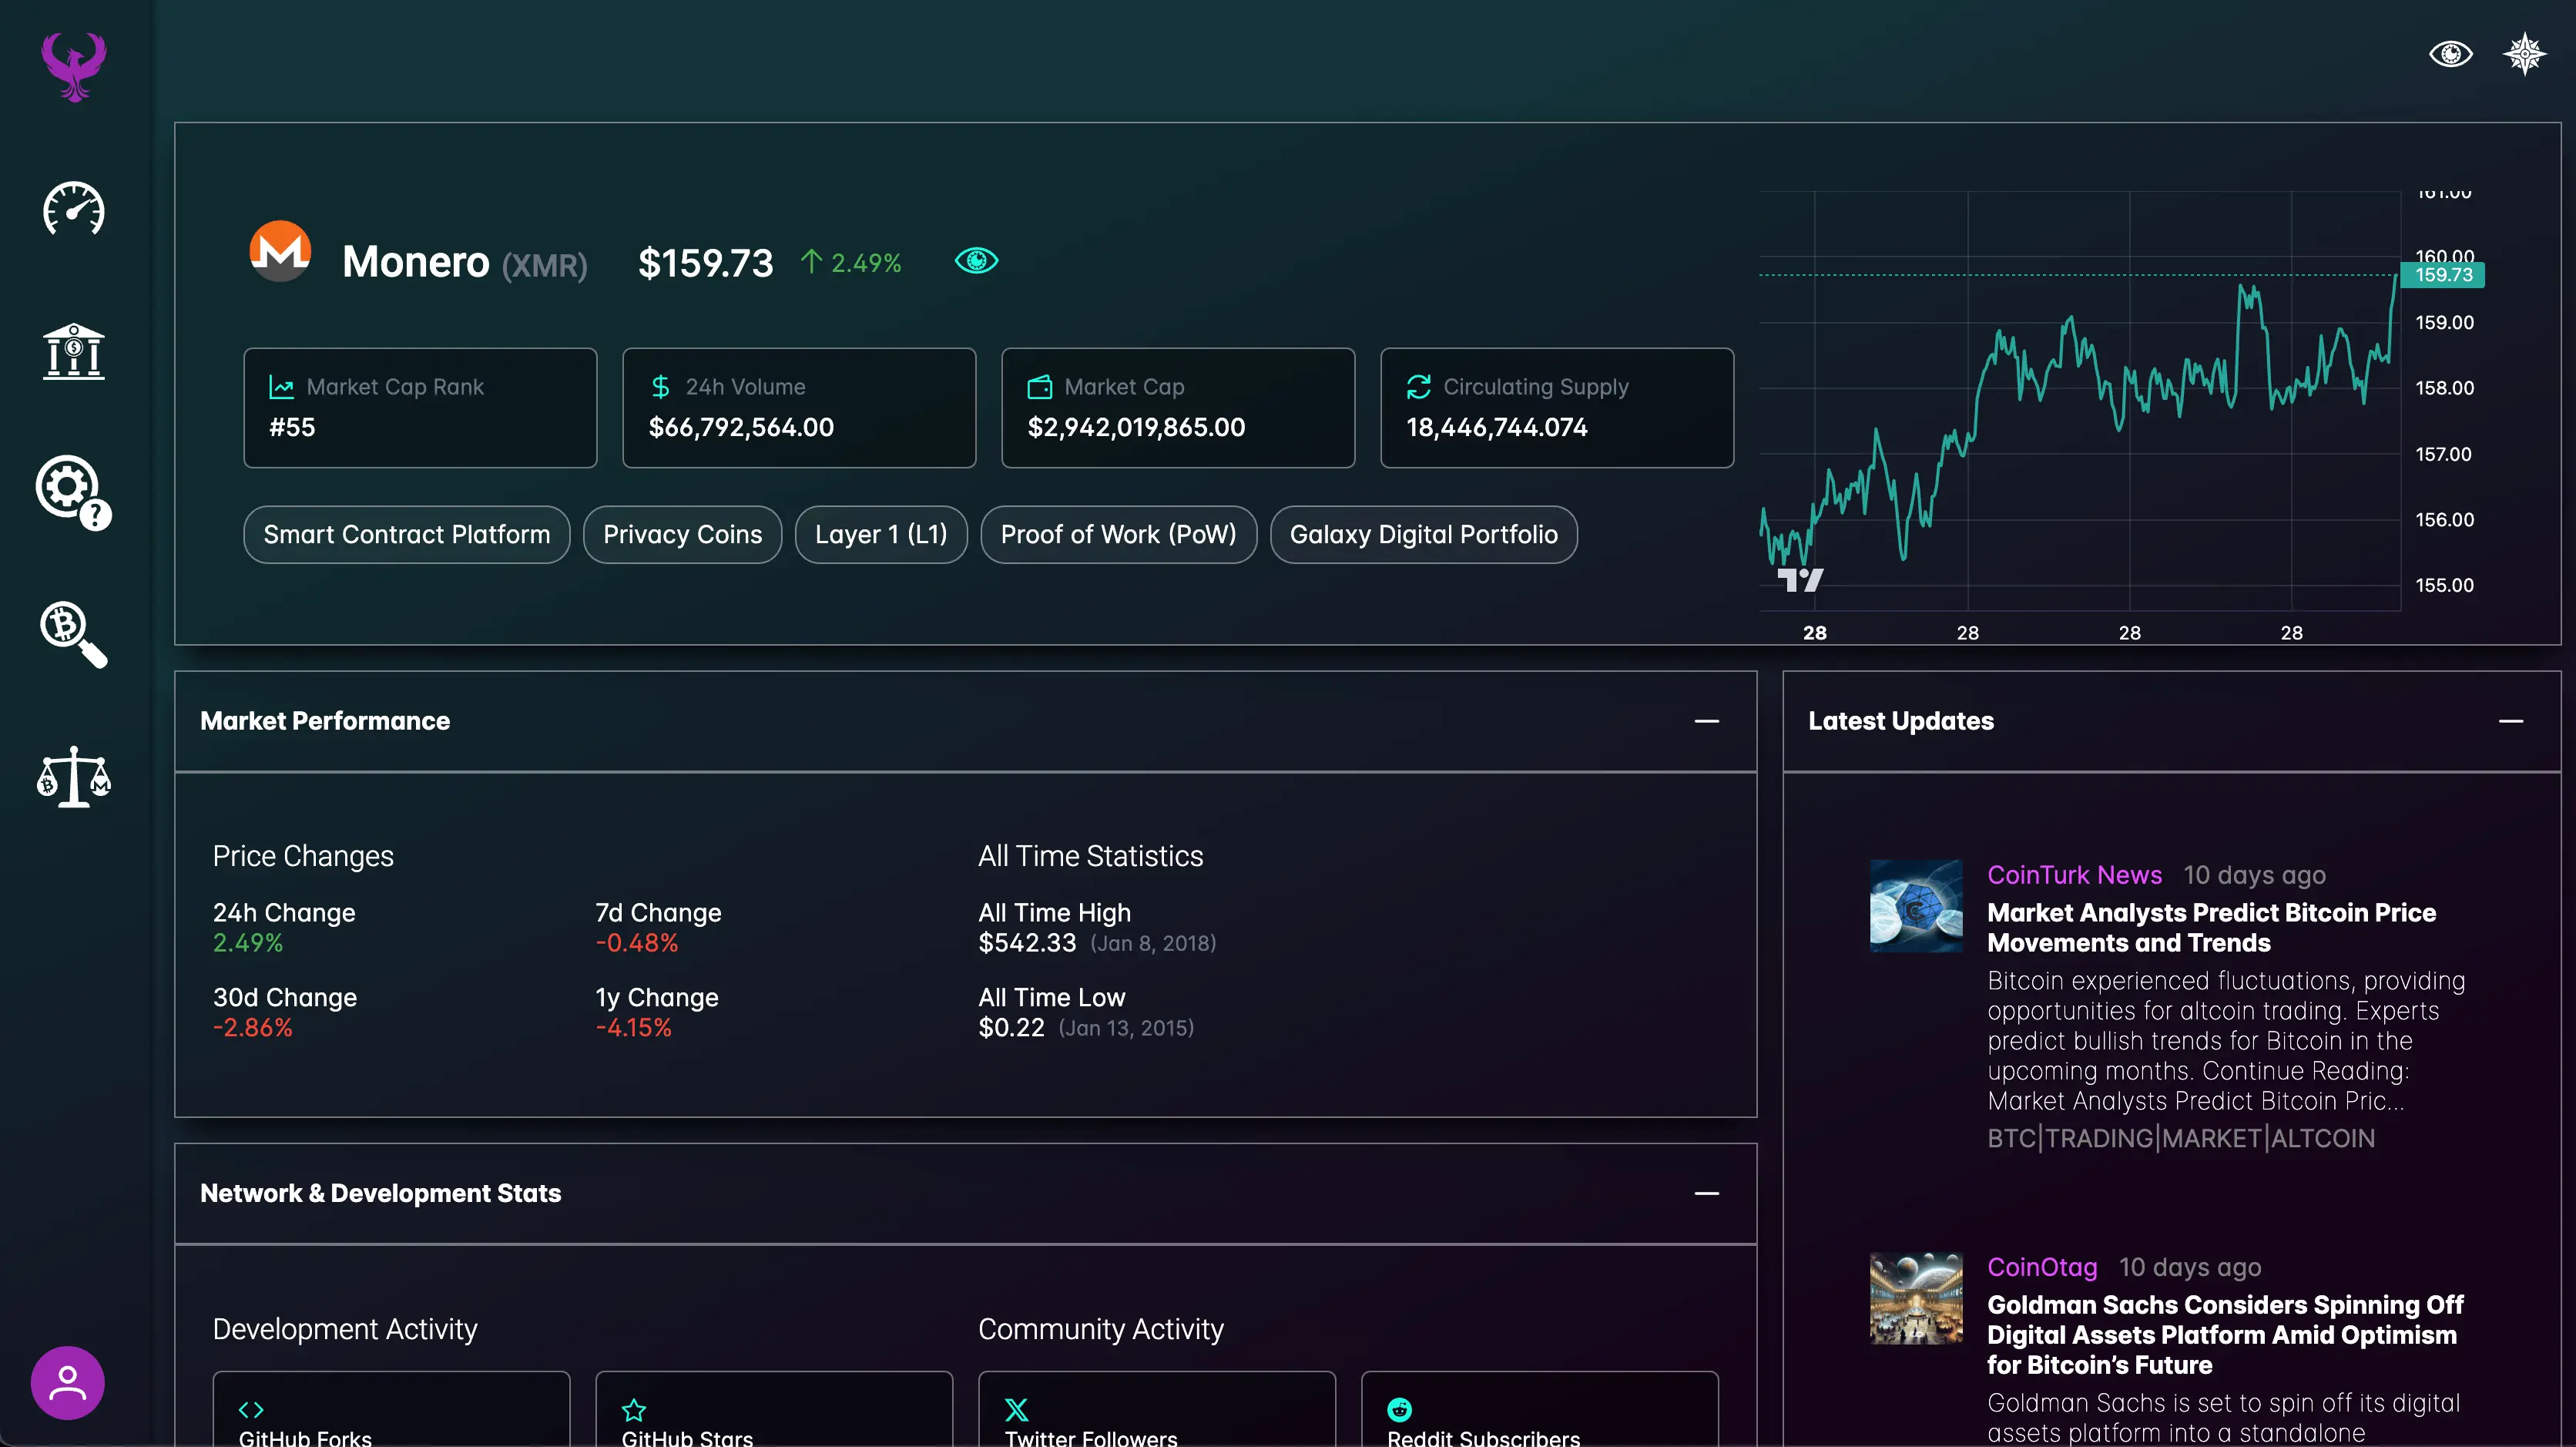
Task: Open the user profile avatar
Action: [x=67, y=1383]
